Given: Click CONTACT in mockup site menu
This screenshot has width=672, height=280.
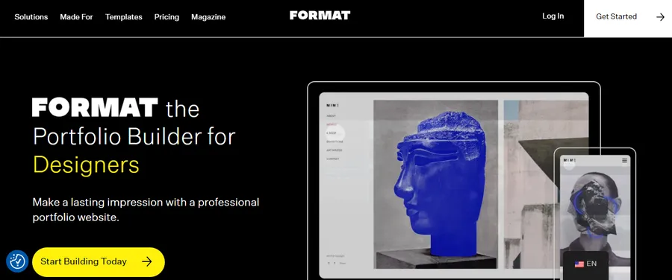Looking at the screenshot, I should click(x=333, y=159).
